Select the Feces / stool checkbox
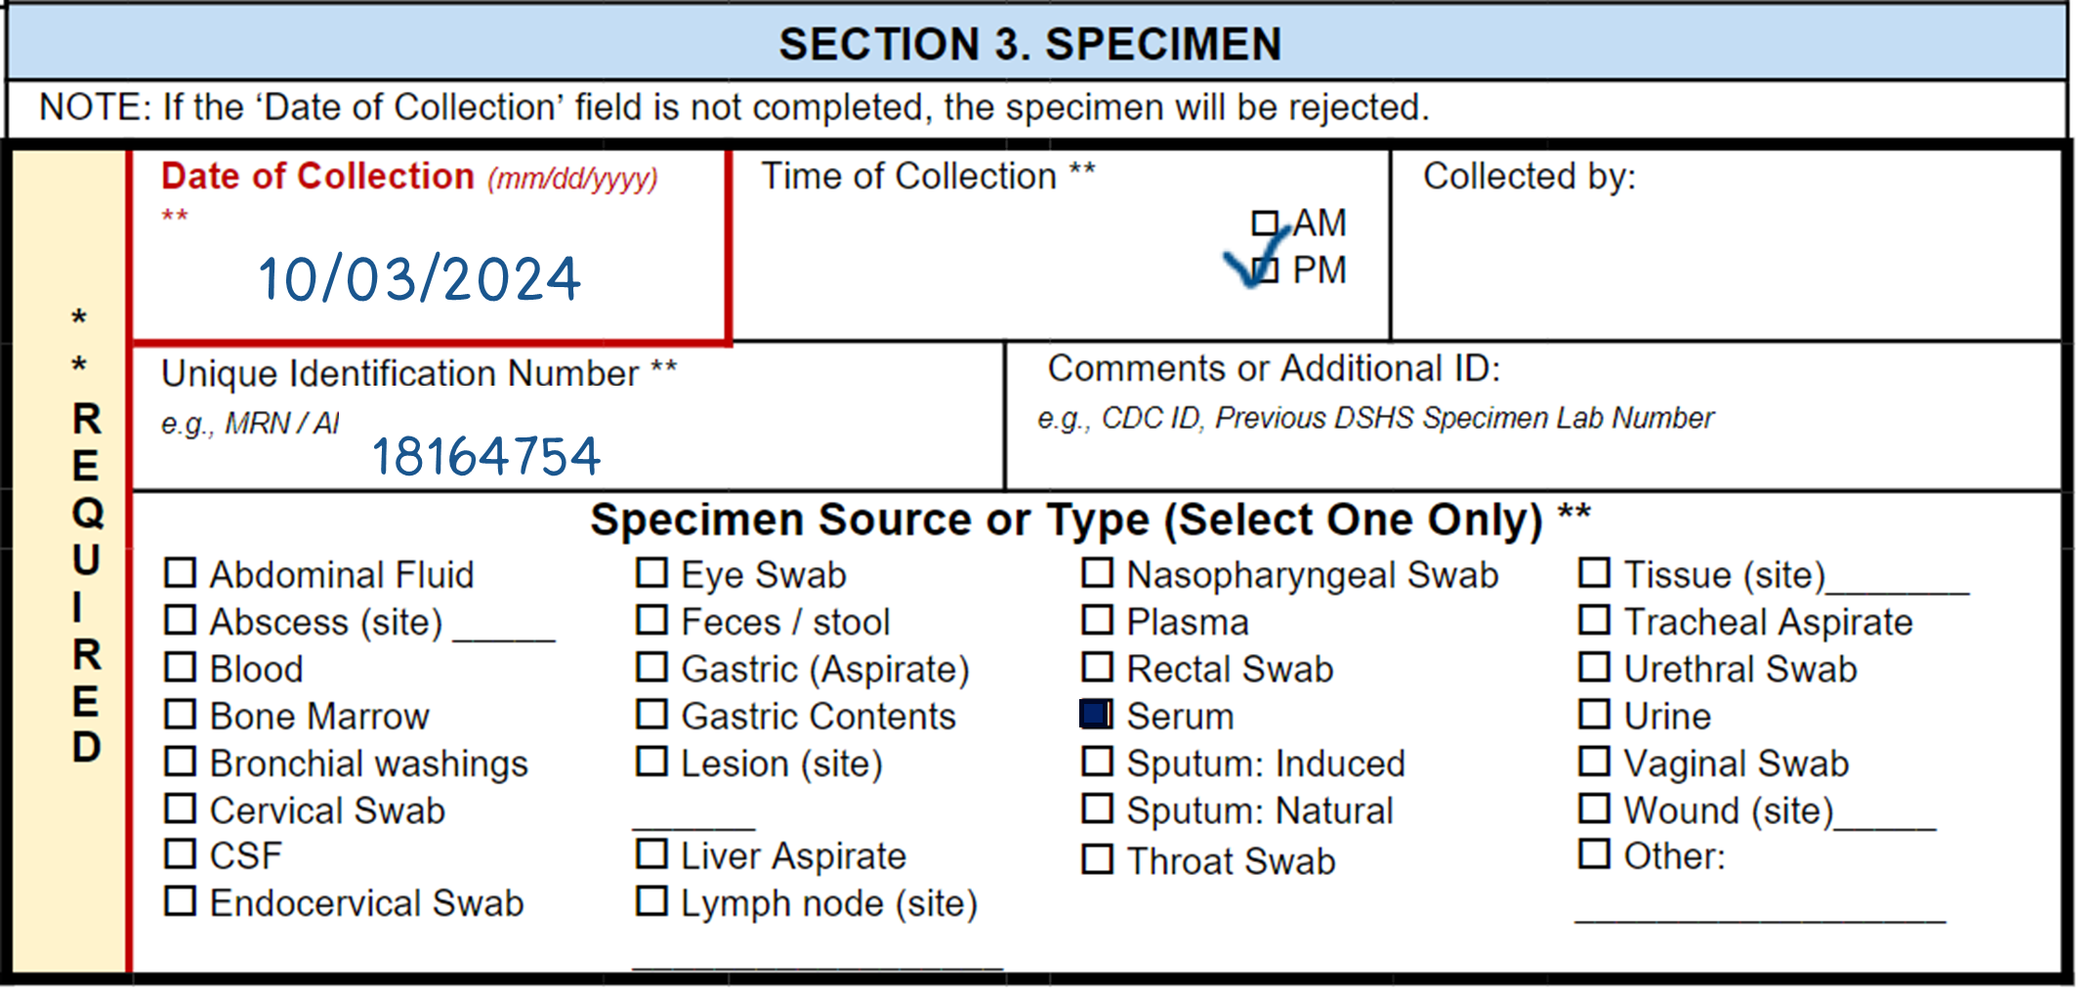The width and height of the screenshot is (2095, 994). [651, 620]
